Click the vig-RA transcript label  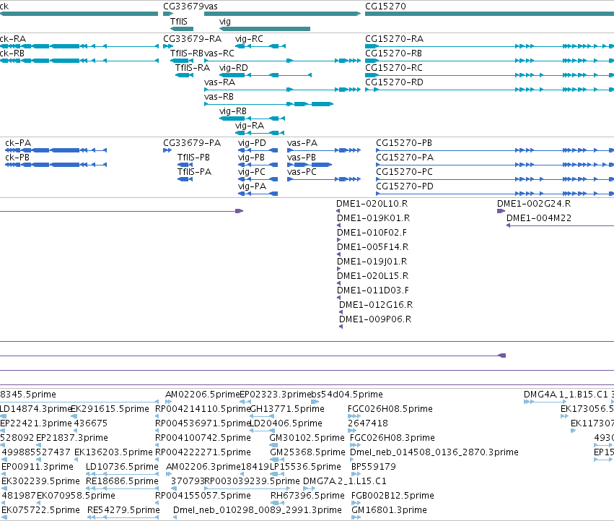(x=250, y=126)
